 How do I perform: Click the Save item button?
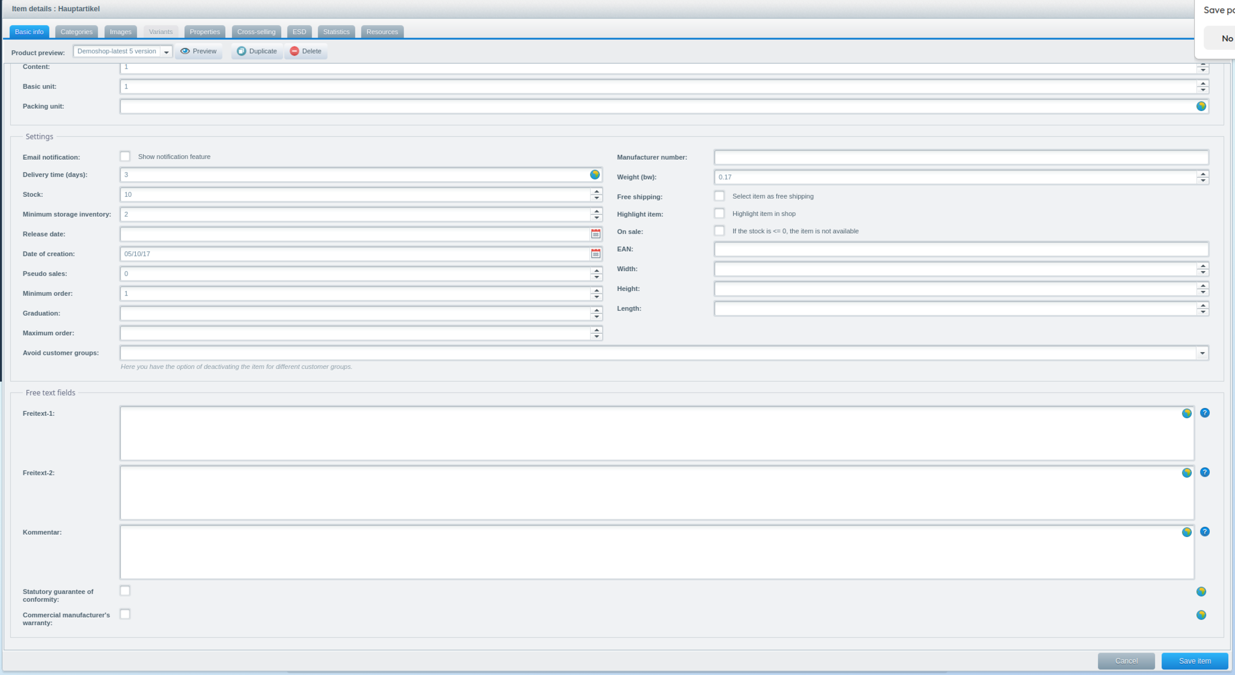click(1194, 661)
